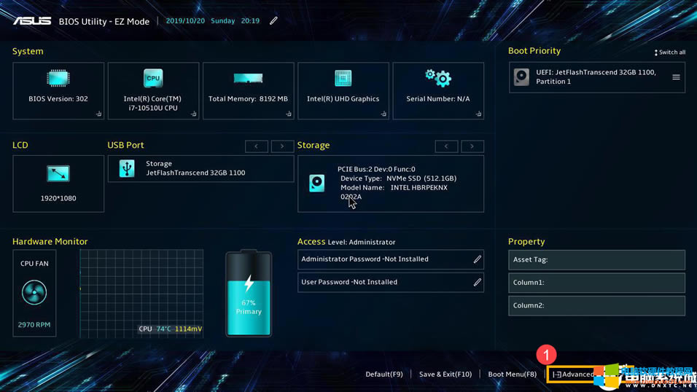
Task: Click the Hardware Monitor graph grid
Action: point(141,294)
